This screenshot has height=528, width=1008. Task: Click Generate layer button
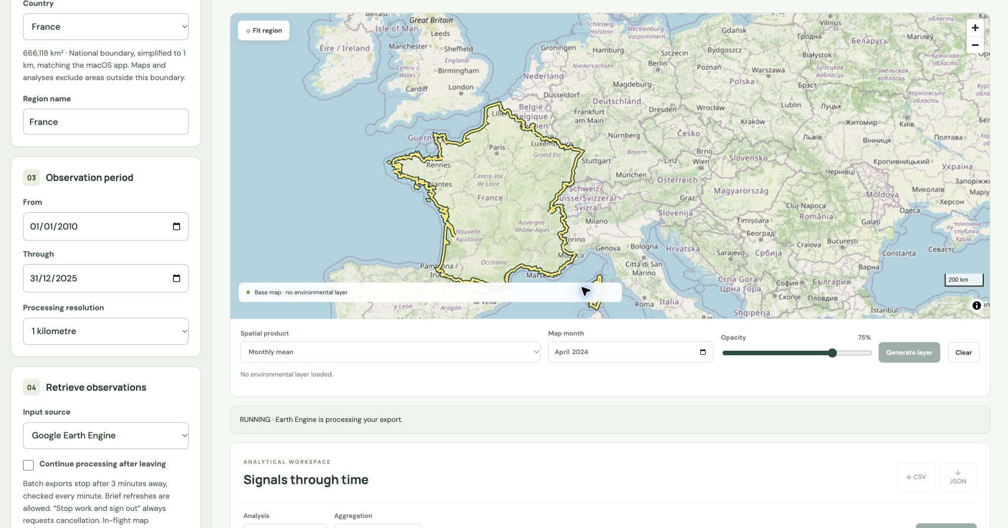point(909,352)
